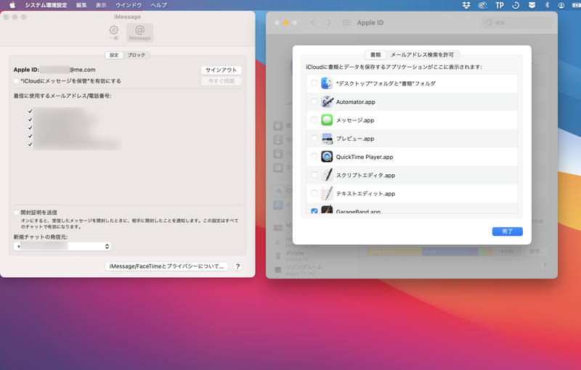Click the Automator.app icon
Viewport: 581px width, 370px height.
coord(327,102)
